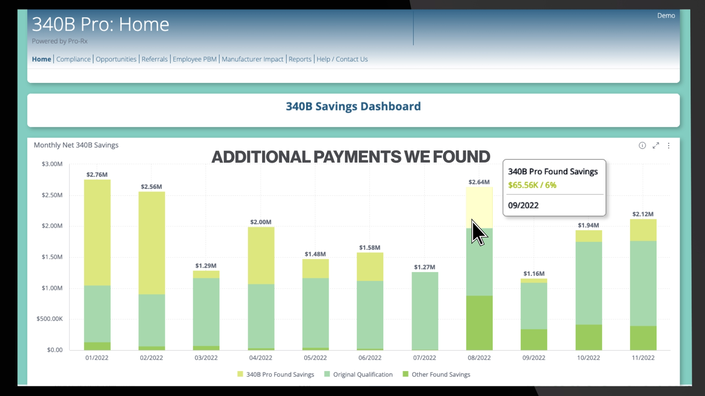Click the $1.29M data label

point(206,266)
